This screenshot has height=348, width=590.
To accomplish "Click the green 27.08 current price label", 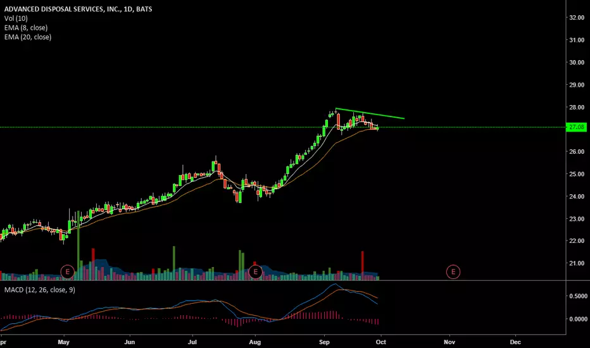I will tap(577, 127).
